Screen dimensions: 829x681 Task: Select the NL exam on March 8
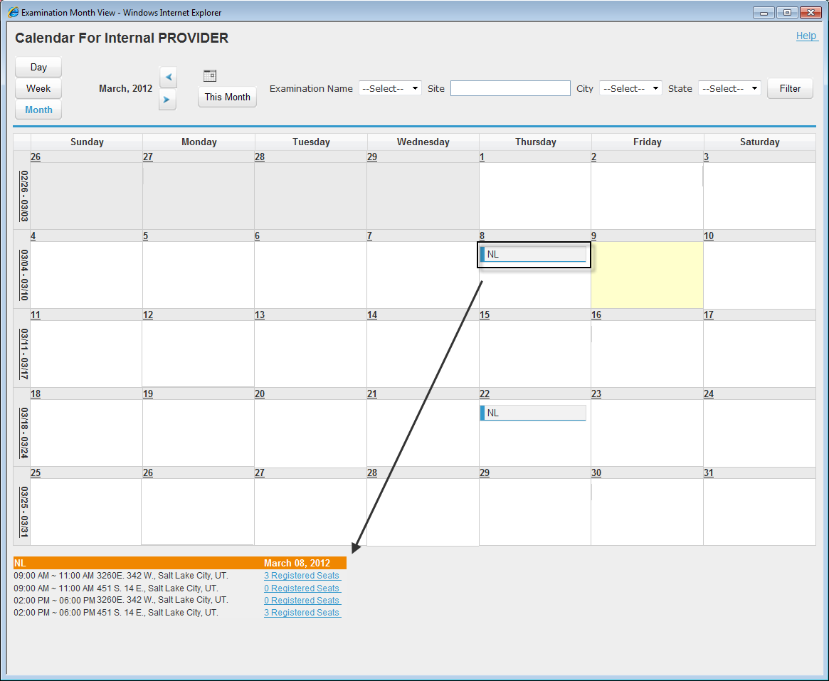point(533,254)
